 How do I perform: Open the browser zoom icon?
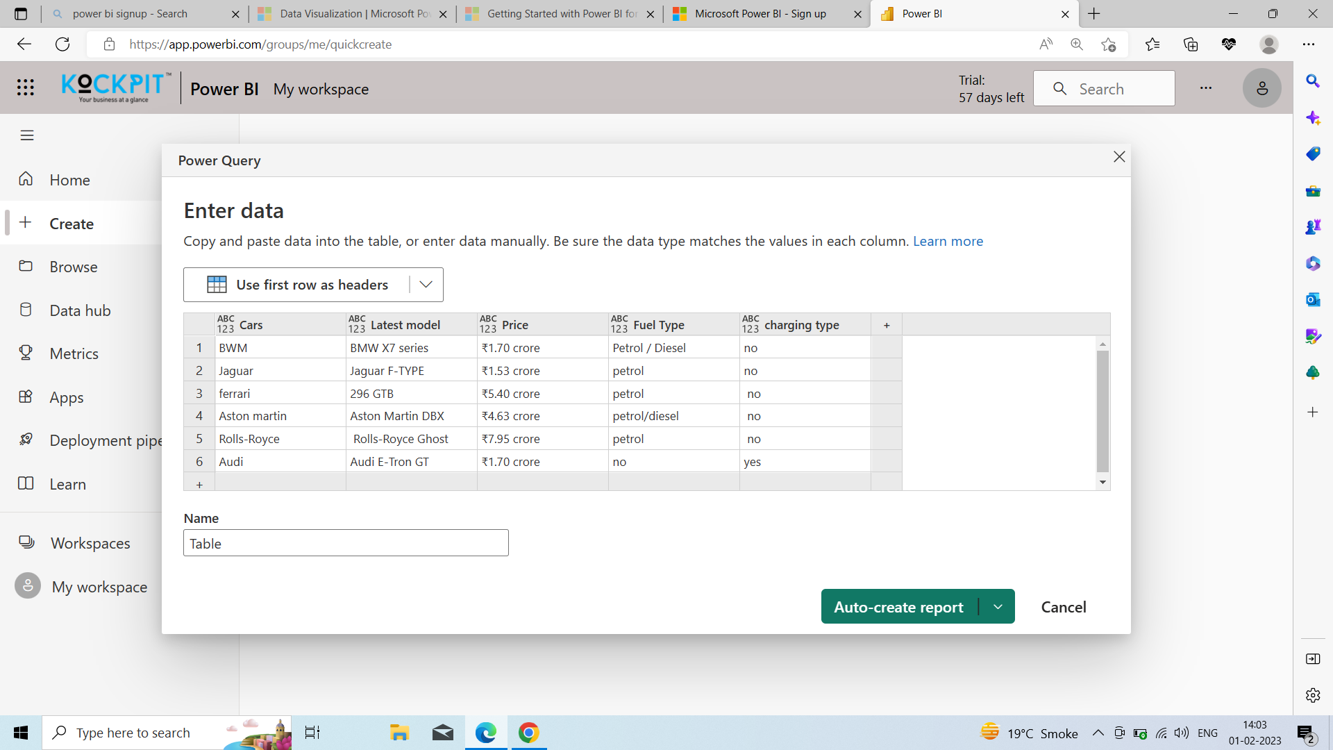(1077, 44)
